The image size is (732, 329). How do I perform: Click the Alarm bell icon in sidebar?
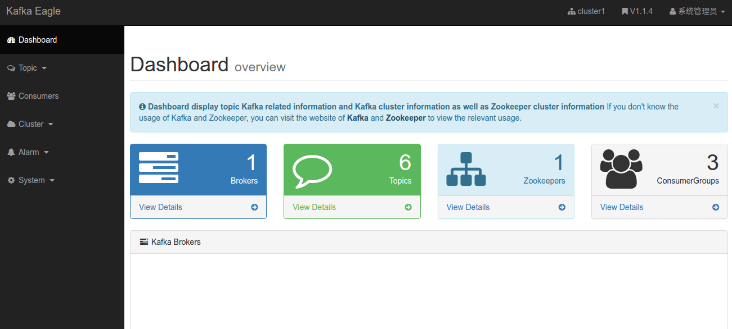pyautogui.click(x=11, y=152)
